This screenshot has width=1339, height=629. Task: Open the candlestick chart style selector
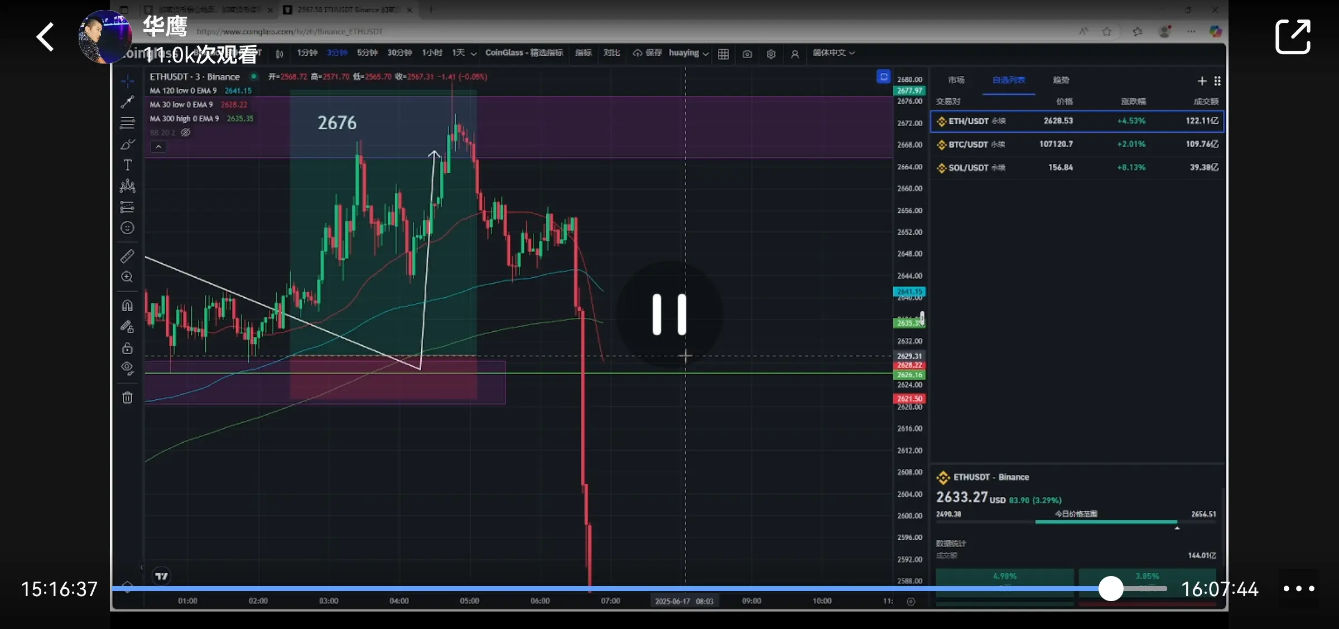click(x=280, y=54)
